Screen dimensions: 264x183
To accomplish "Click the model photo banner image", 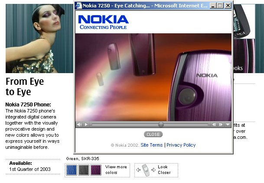I will 39,39.
